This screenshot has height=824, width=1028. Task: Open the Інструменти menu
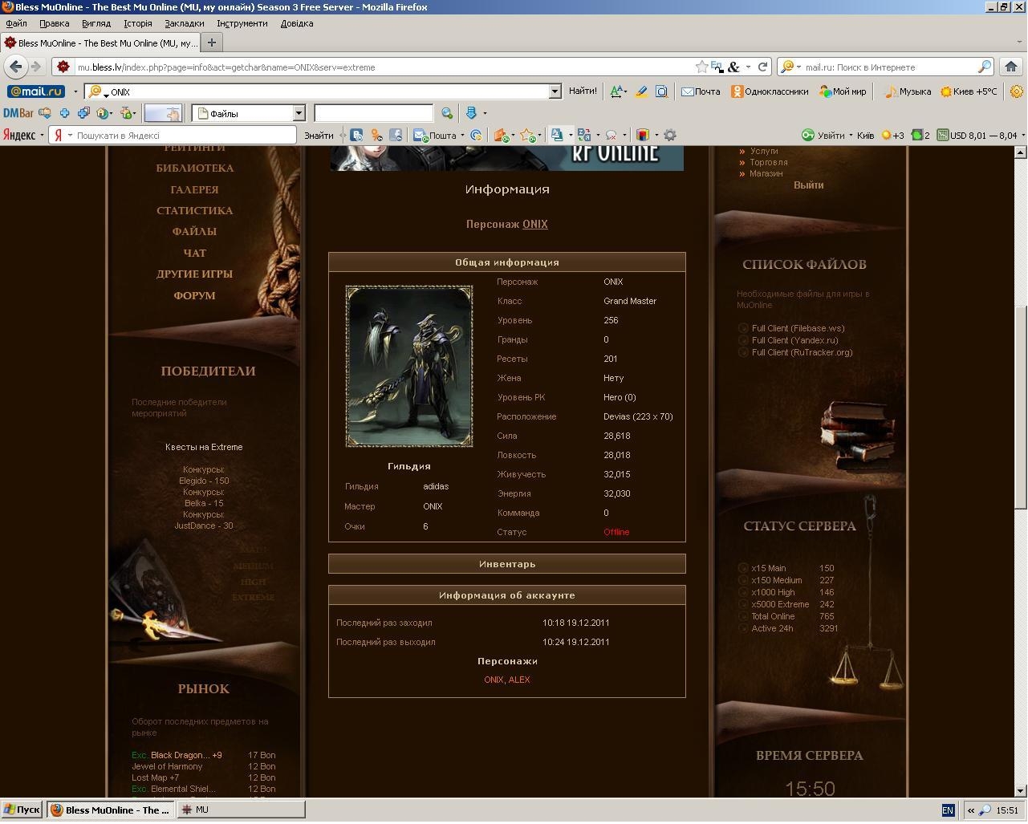[242, 23]
